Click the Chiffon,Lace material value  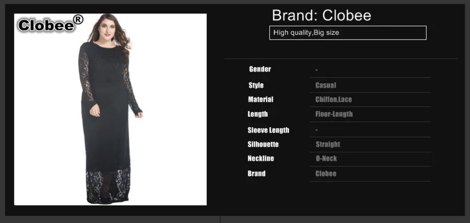[x=334, y=100]
